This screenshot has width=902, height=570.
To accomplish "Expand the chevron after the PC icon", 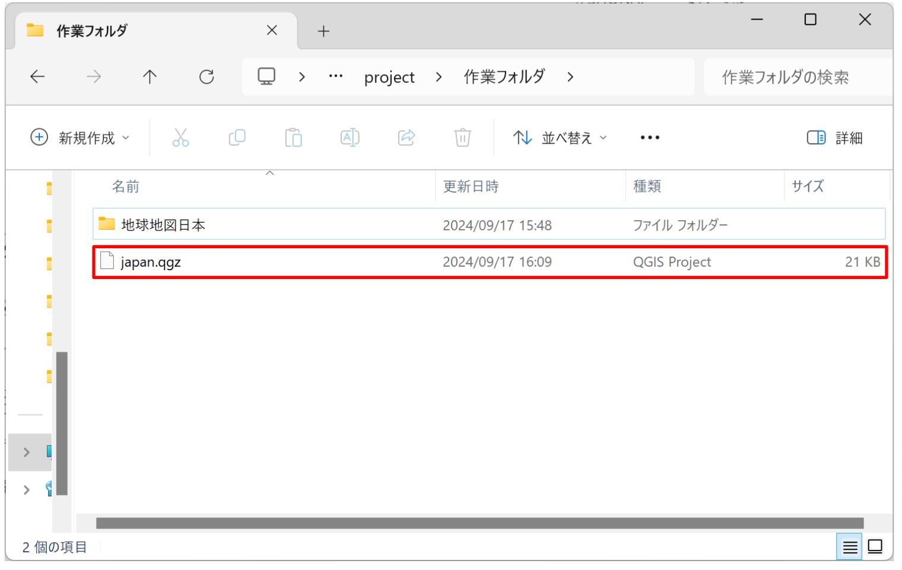I will click(x=302, y=77).
